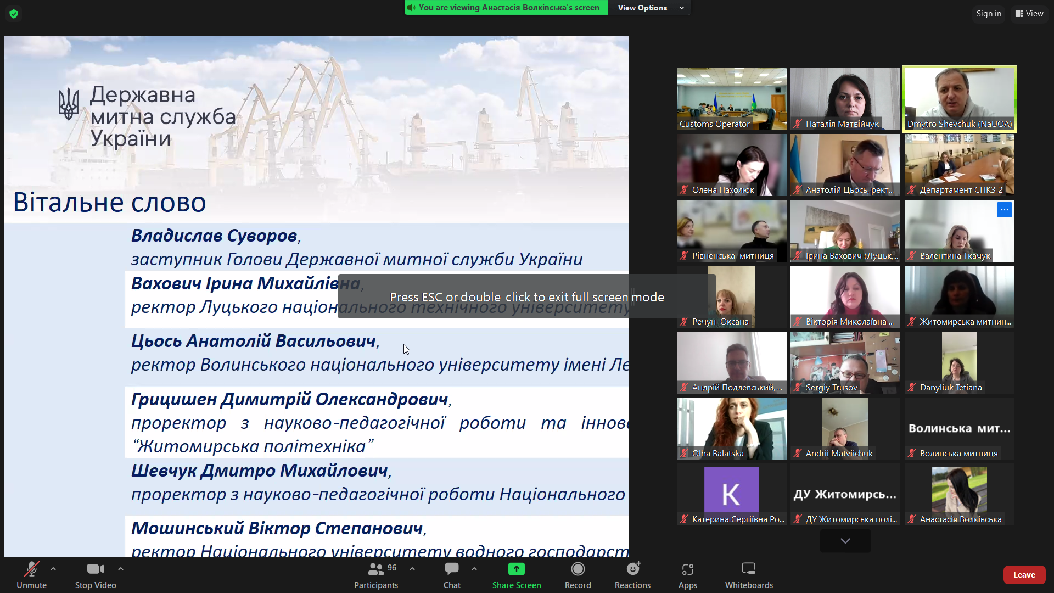The height and width of the screenshot is (593, 1054).
Task: Select Dmytro Shevchuk's video thumbnail
Action: [959, 99]
